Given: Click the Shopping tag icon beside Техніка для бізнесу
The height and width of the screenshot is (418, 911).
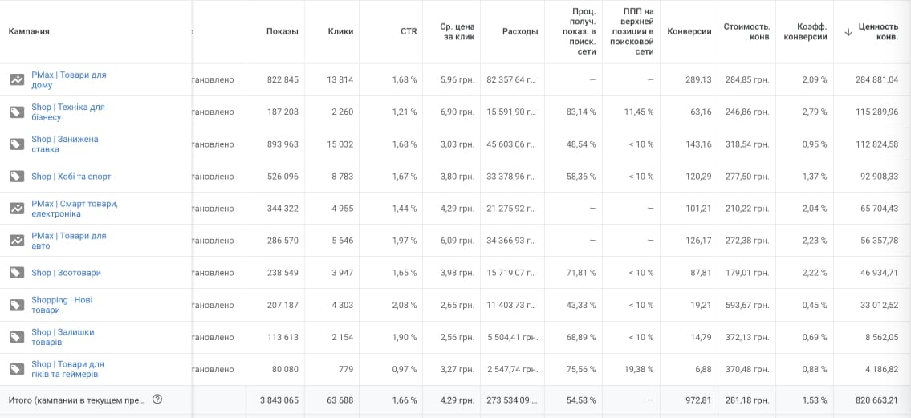Looking at the screenshot, I should point(16,112).
